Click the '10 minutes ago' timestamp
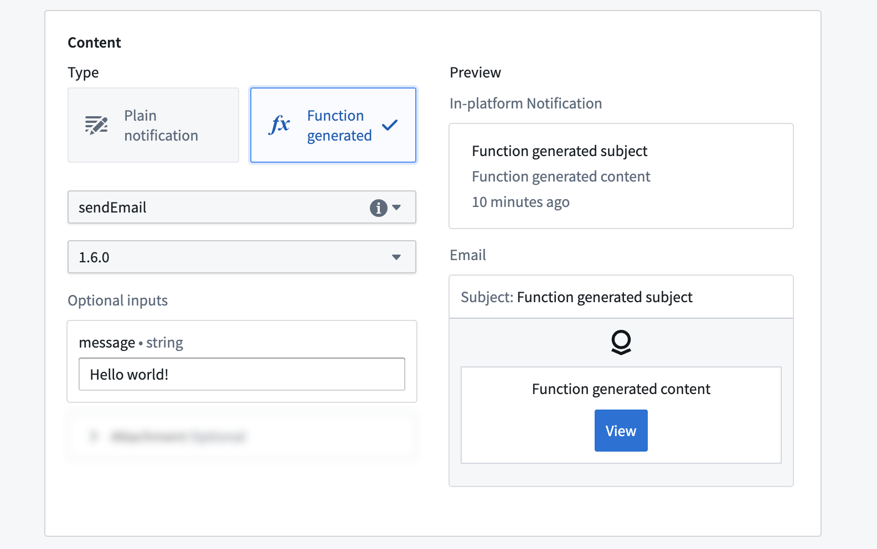Screen dimensions: 877x549 [x=520, y=202]
